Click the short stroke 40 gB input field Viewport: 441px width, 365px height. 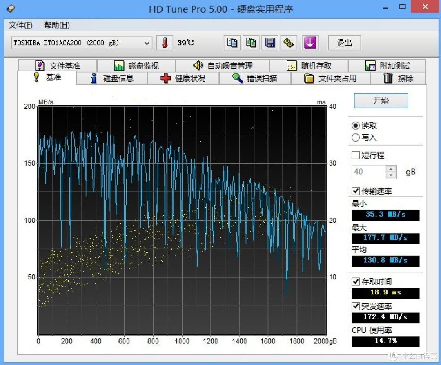(x=369, y=172)
